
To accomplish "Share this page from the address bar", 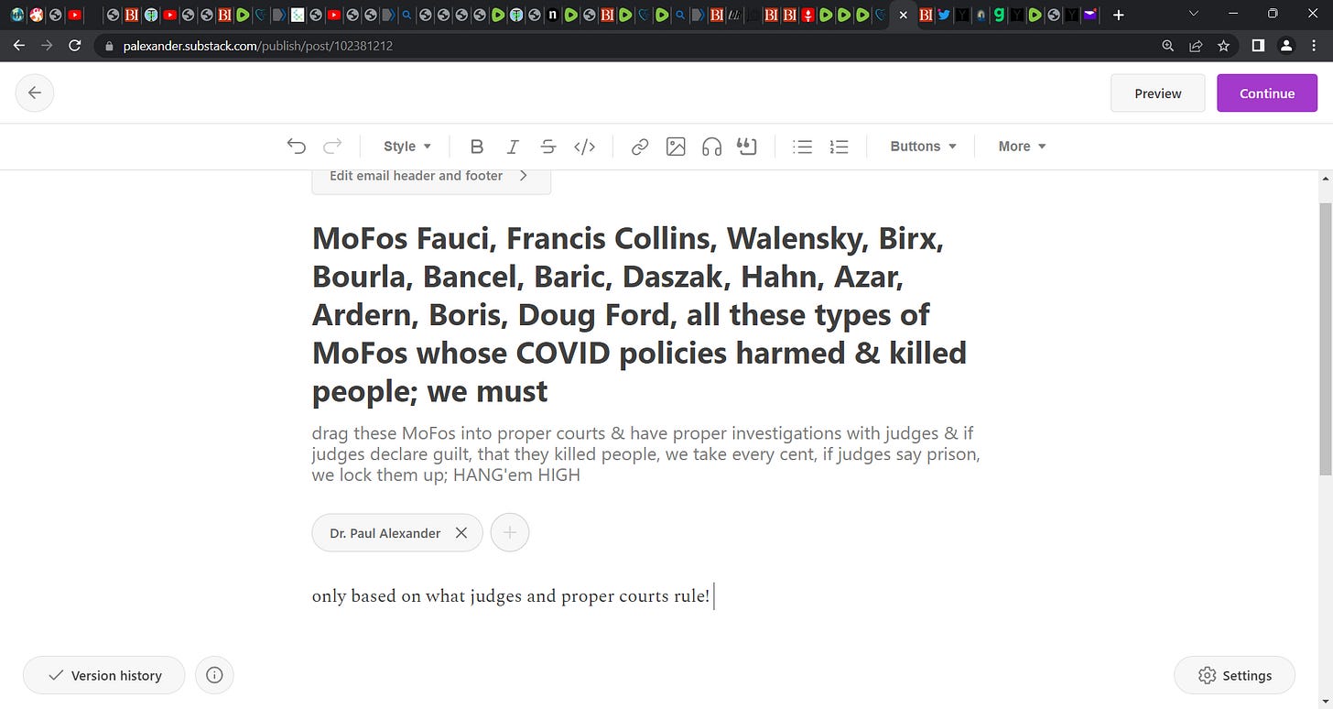I will [1195, 45].
